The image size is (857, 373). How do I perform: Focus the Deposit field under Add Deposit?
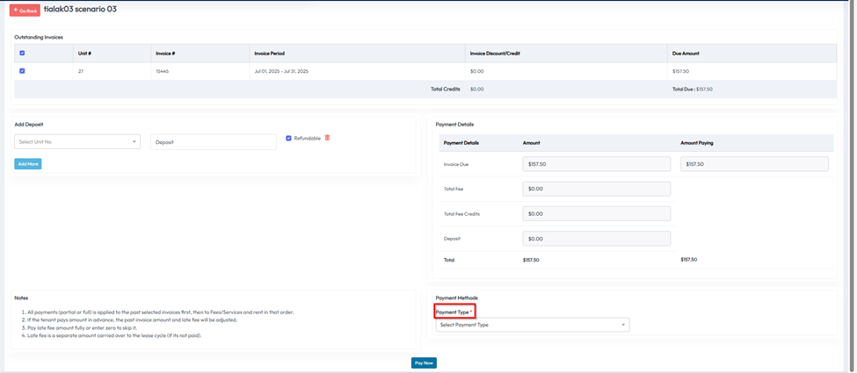click(213, 142)
